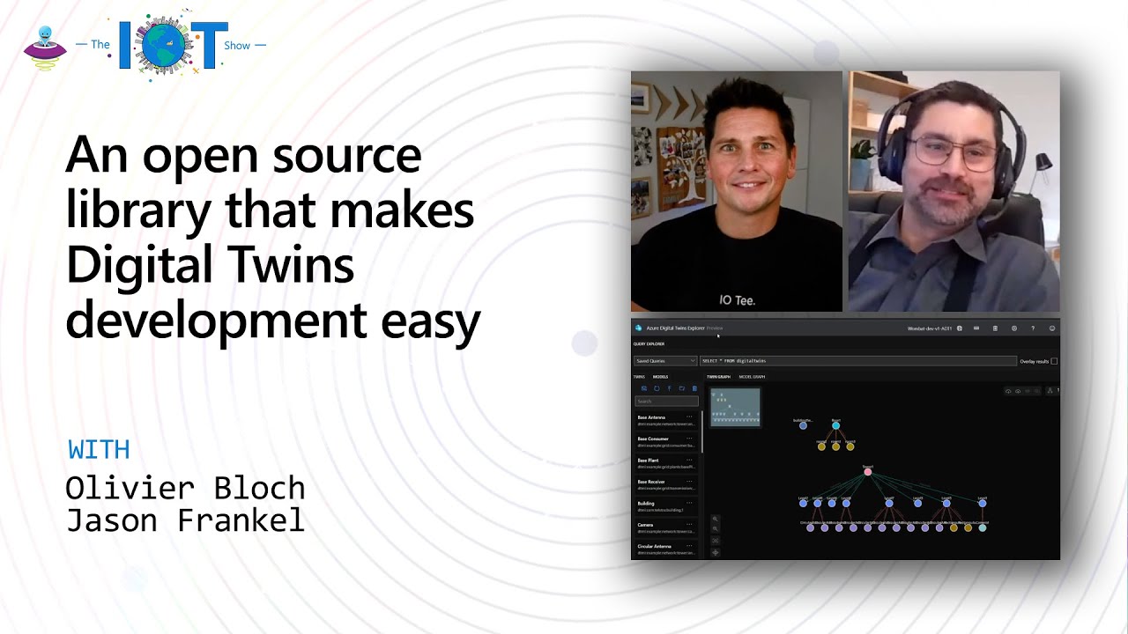This screenshot has height=634, width=1128.
Task: Open the ellipsis menu for Base Plant model
Action: [x=690, y=460]
